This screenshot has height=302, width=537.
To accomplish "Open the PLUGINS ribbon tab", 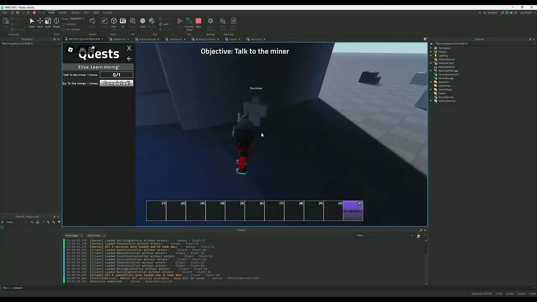I will [108, 13].
